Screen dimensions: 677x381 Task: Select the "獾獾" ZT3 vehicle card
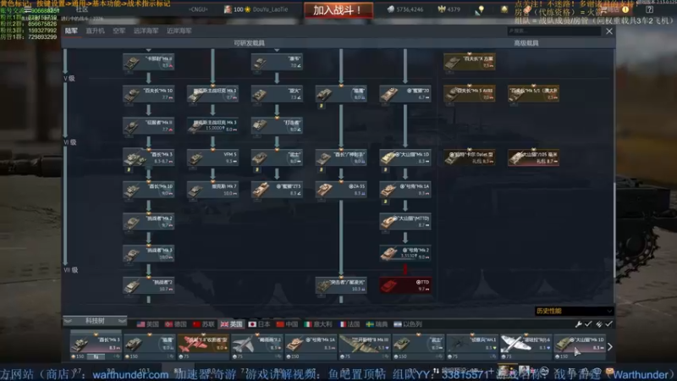click(277, 190)
